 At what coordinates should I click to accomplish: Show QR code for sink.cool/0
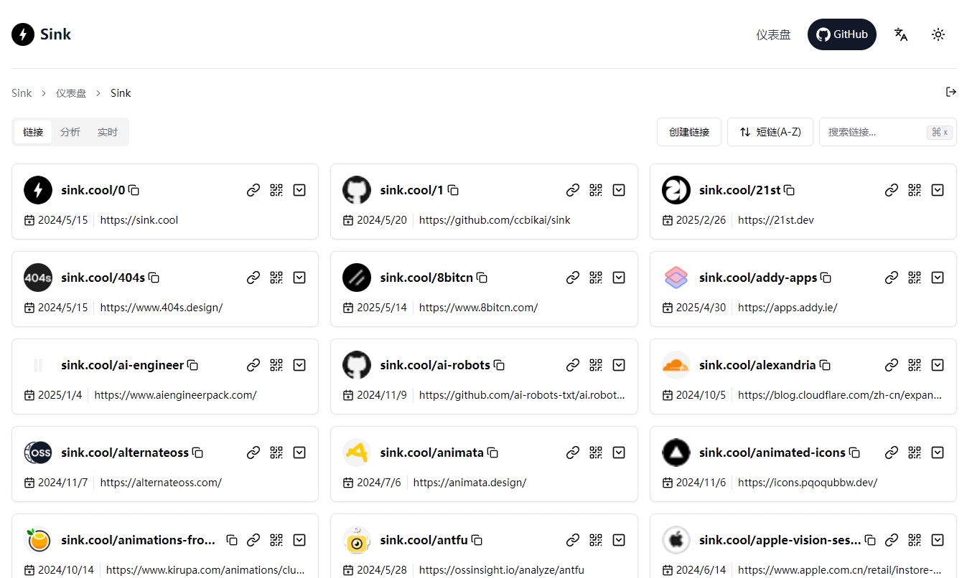pos(276,190)
